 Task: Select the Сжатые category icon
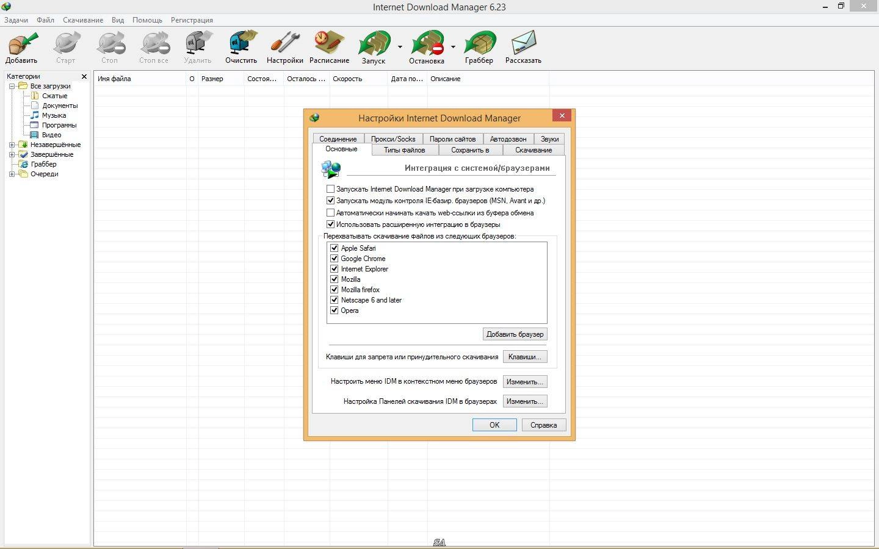(35, 96)
